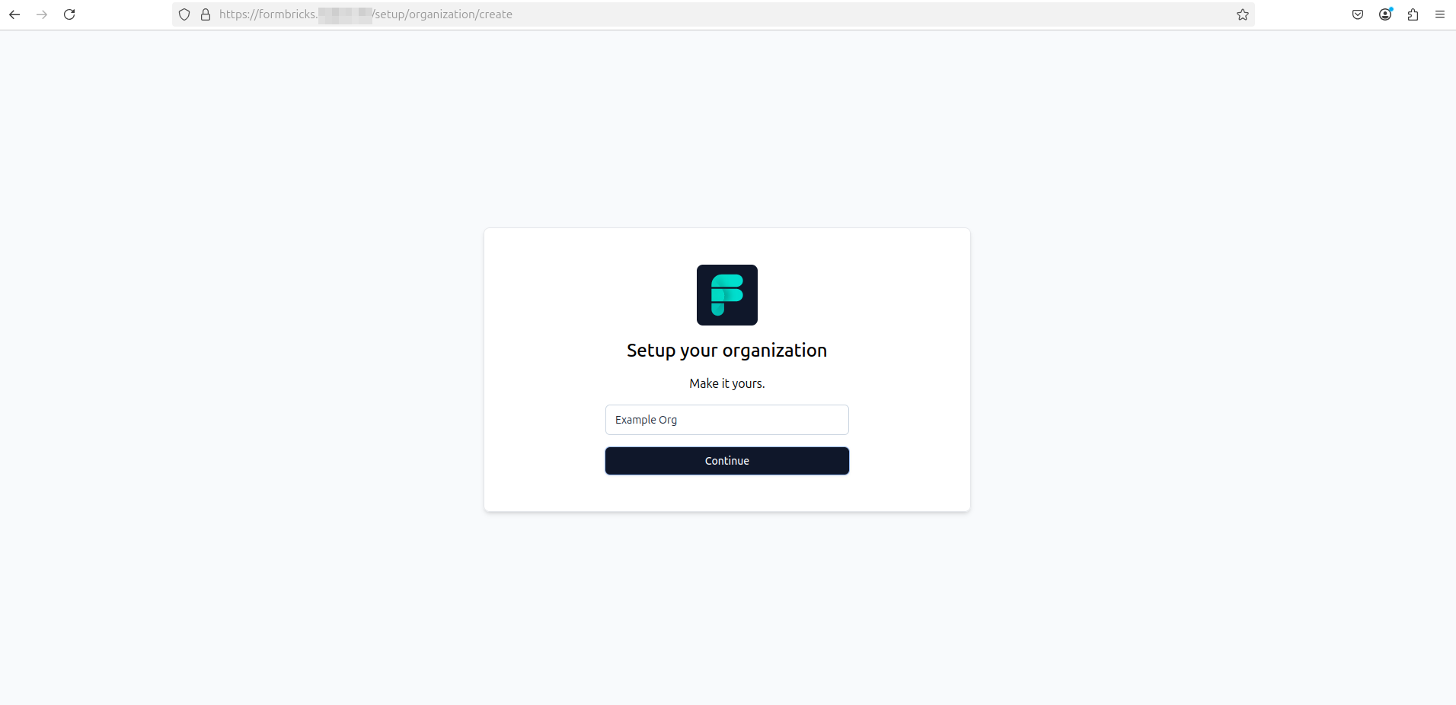Reload the current page
1456x705 pixels.
click(69, 14)
